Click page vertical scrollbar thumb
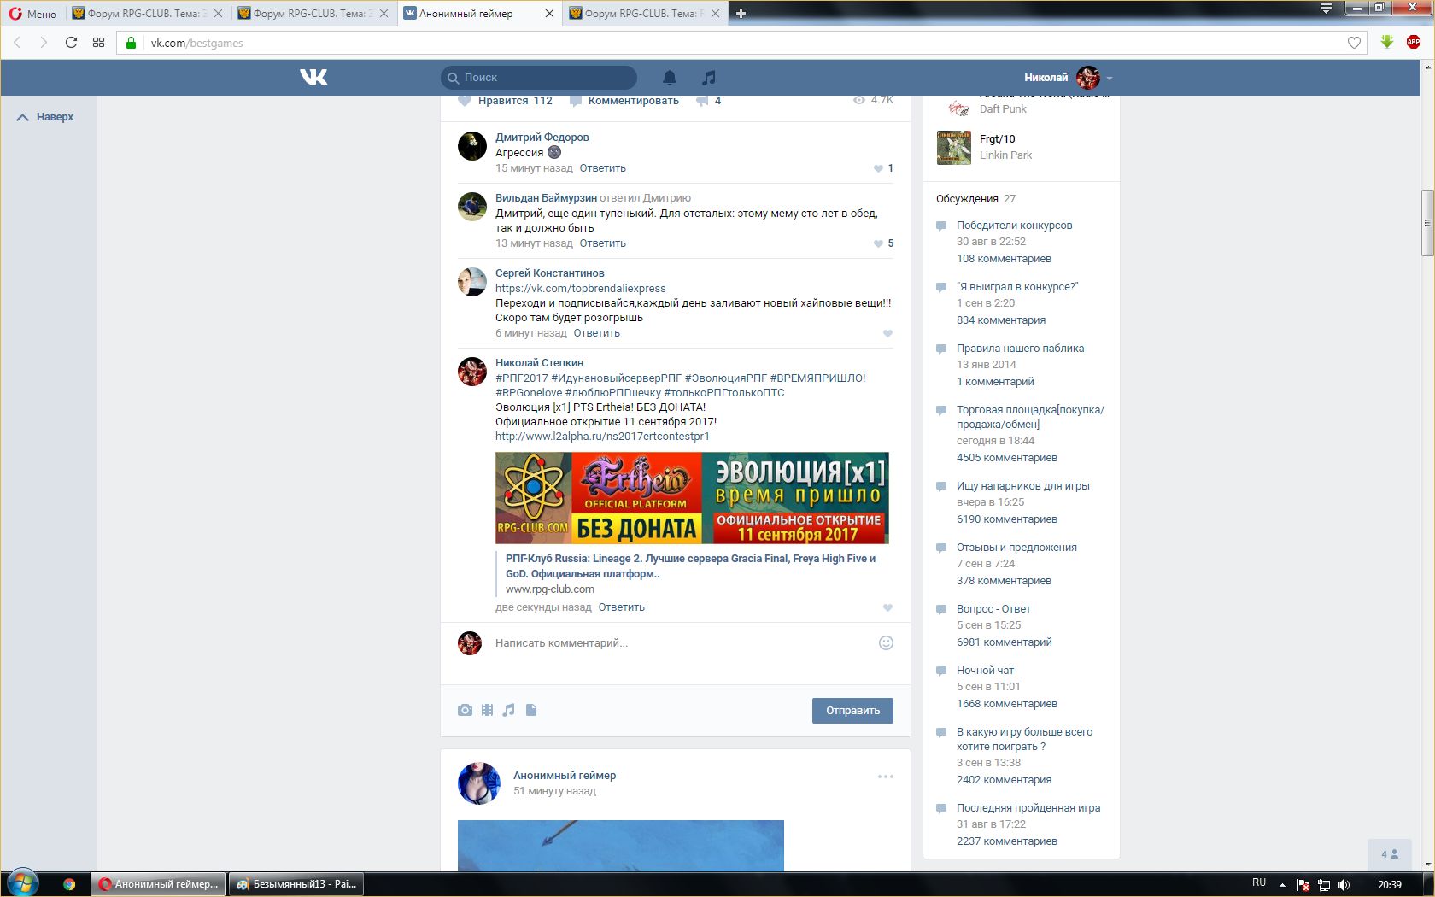Image resolution: width=1435 pixels, height=897 pixels. 1427,223
